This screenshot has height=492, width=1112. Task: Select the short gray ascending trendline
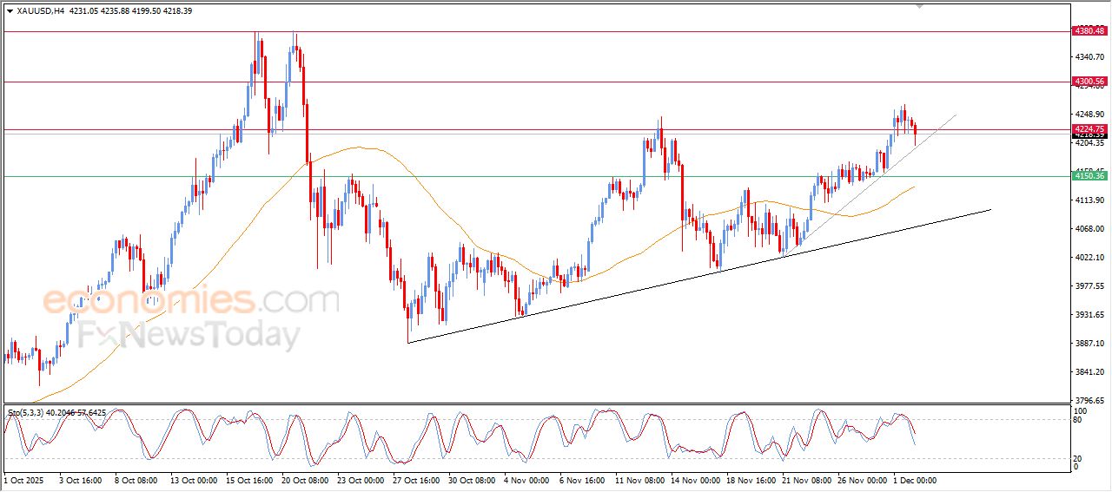point(869,182)
